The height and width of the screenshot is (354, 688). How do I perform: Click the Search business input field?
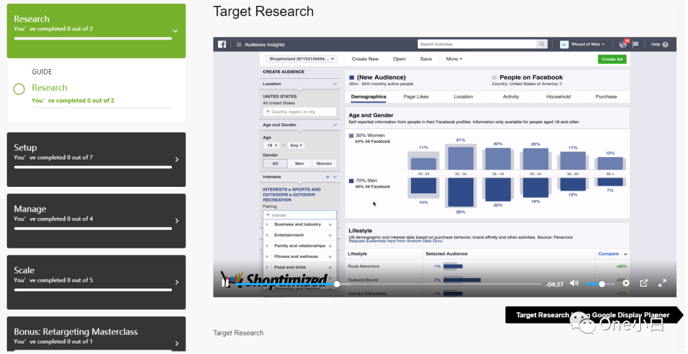click(x=477, y=44)
